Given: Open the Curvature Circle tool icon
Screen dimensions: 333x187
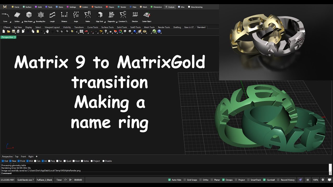Looking at the screenshot, I should tap(123, 15).
